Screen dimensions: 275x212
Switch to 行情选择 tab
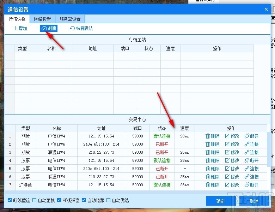tap(17, 19)
